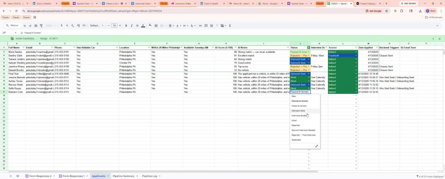Image resolution: width=445 pixels, height=179 pixels.
Task: Increase the font size with plus button
Action: pos(120,25)
